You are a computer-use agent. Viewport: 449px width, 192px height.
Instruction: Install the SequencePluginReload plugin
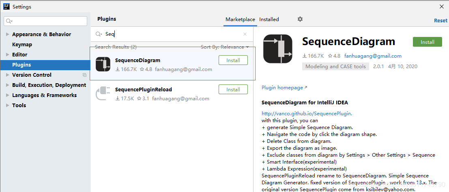pyautogui.click(x=233, y=89)
